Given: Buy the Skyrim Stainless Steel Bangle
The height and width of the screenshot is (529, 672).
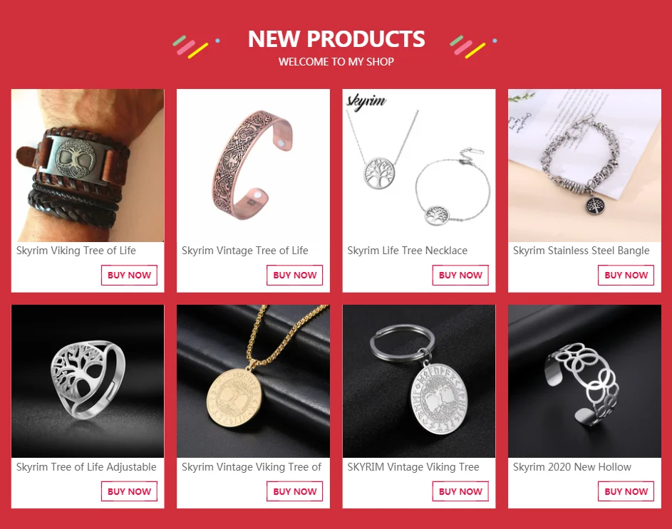Looking at the screenshot, I should click(626, 275).
